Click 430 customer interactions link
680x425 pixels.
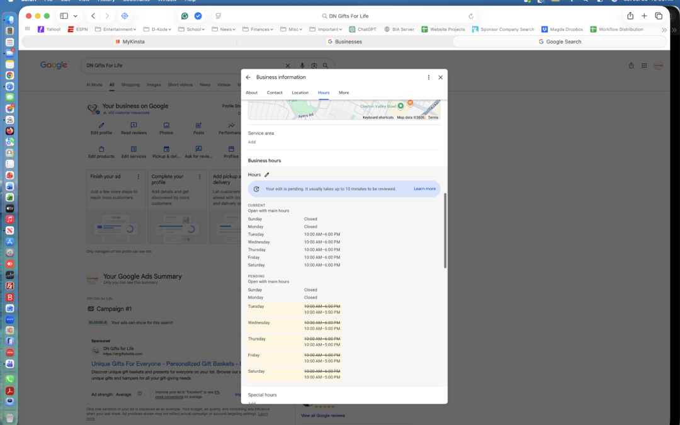(129, 113)
